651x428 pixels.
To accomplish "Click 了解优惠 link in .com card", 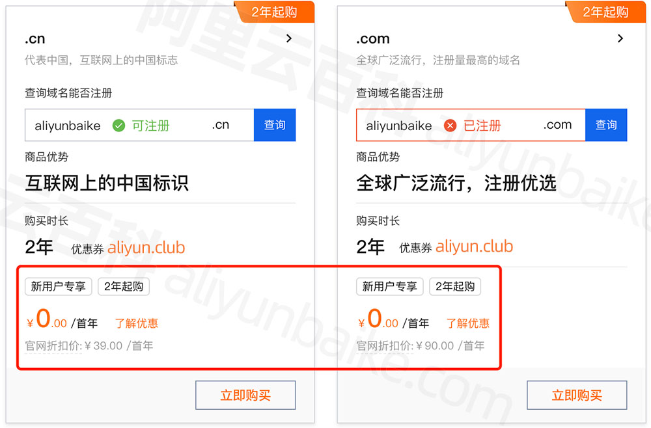I will click(468, 323).
